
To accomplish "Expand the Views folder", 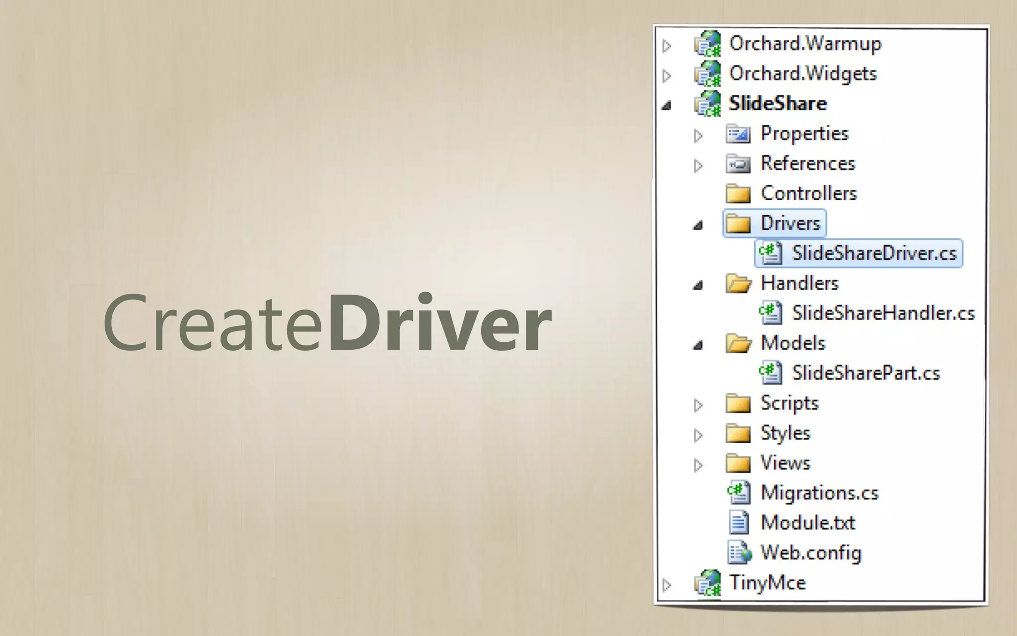I will point(698,465).
